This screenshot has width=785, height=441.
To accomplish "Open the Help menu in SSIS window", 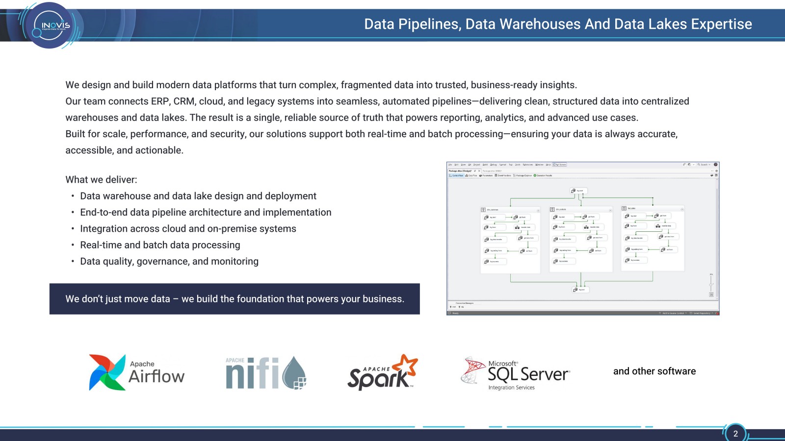I will pos(548,165).
